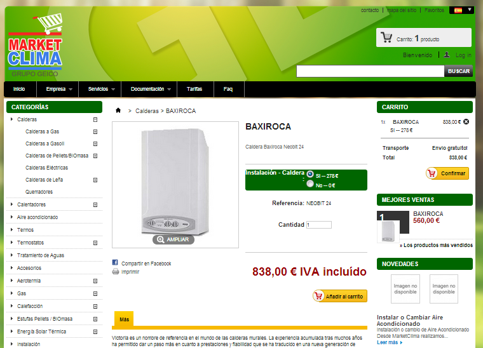This screenshot has height=348, width=483.
Task: Remove BAXIROCA from cart with X icon
Action: [466, 122]
